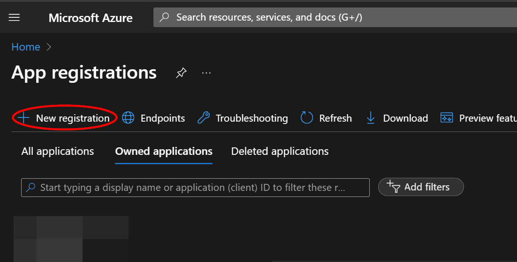Switch to the Deleted applications tab
Viewport: 517px width, 262px height.
[280, 151]
